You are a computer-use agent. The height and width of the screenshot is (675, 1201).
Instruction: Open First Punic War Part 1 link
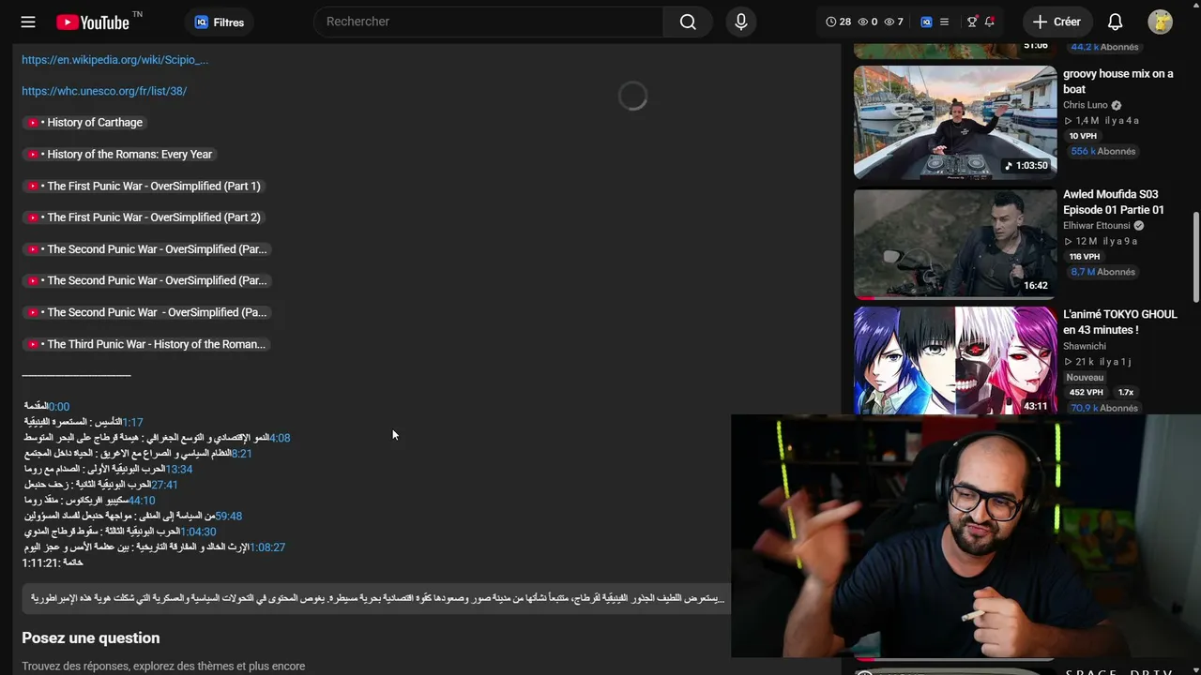(144, 187)
